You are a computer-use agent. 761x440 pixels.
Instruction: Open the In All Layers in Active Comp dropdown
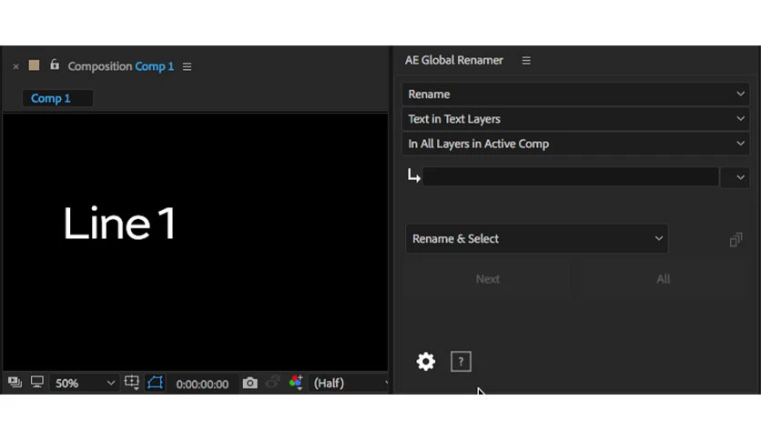575,144
